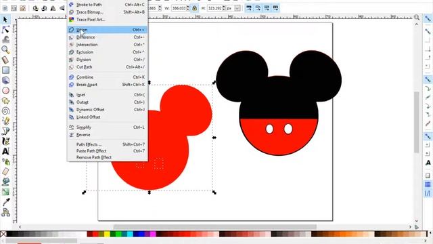Choose Intersection menu entry
The image size is (433, 244).
(x=108, y=45)
